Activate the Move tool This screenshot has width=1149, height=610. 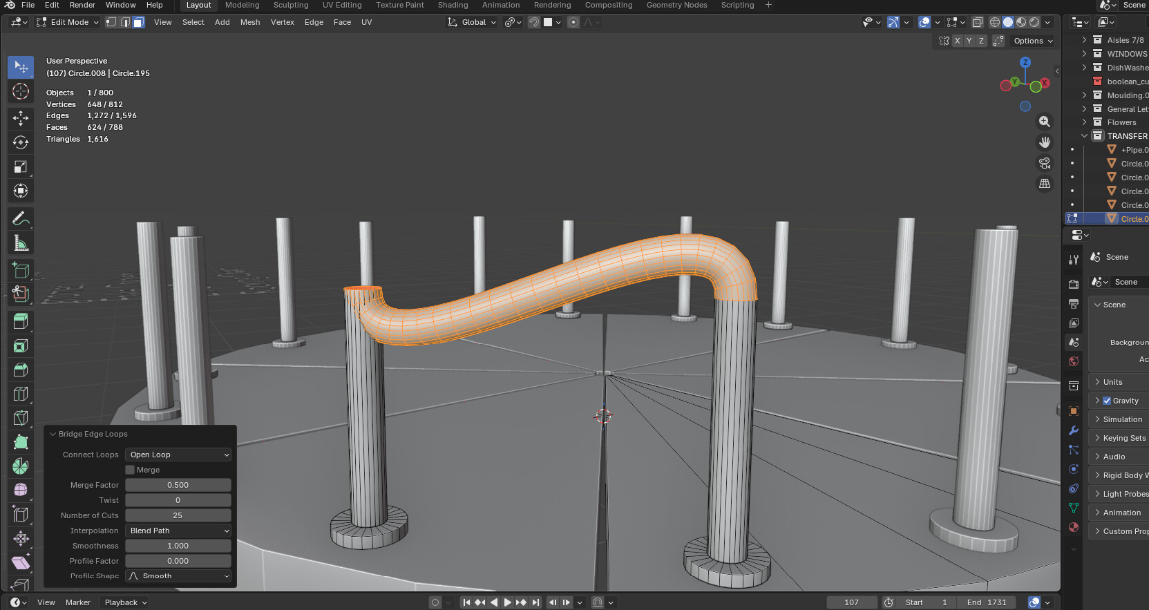21,118
